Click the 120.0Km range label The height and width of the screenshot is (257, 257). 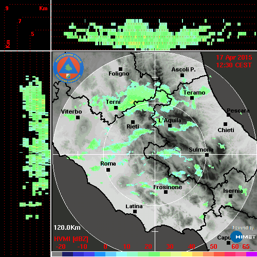click(67, 228)
